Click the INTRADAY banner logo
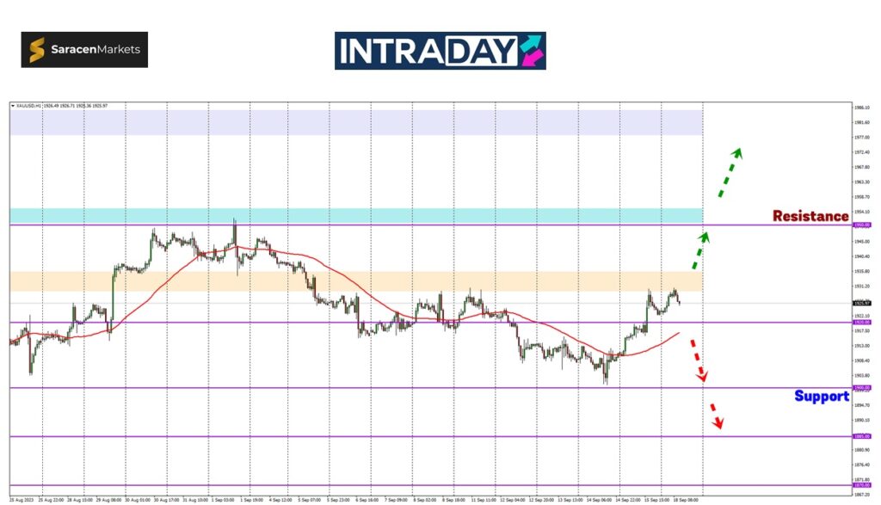This screenshot has width=881, height=505. point(440,51)
